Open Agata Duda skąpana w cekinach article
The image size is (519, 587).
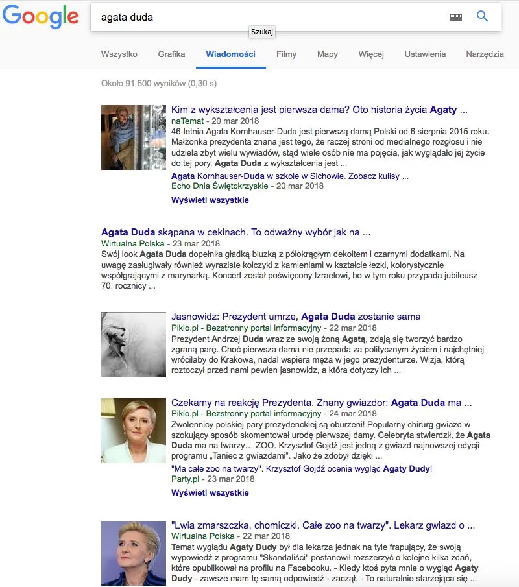[235, 232]
